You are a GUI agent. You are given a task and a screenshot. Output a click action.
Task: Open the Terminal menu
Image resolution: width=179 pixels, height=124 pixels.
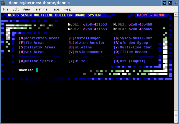(41, 9)
